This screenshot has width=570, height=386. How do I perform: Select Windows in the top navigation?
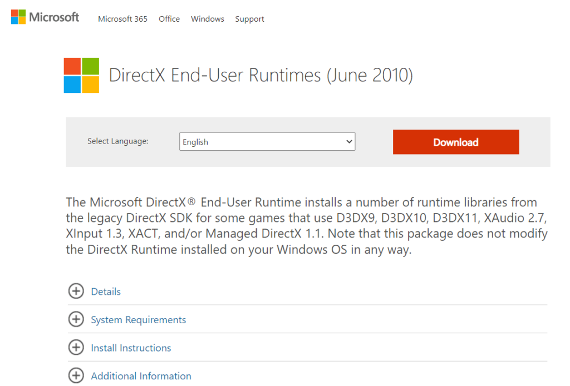[208, 19]
